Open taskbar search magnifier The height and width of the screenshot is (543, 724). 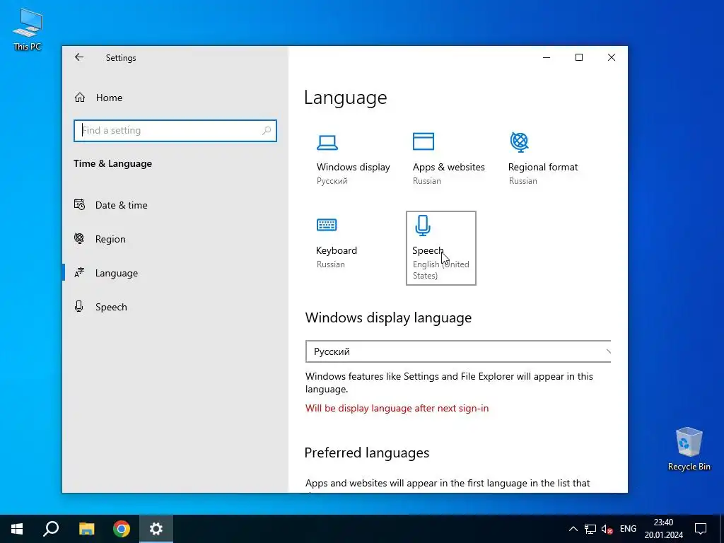pyautogui.click(x=51, y=529)
